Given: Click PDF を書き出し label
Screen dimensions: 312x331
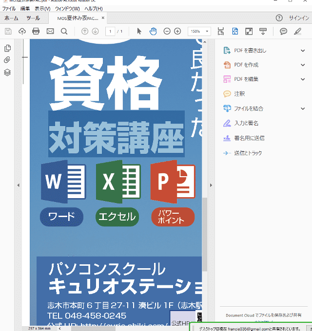Looking at the screenshot, I should 250,51.
